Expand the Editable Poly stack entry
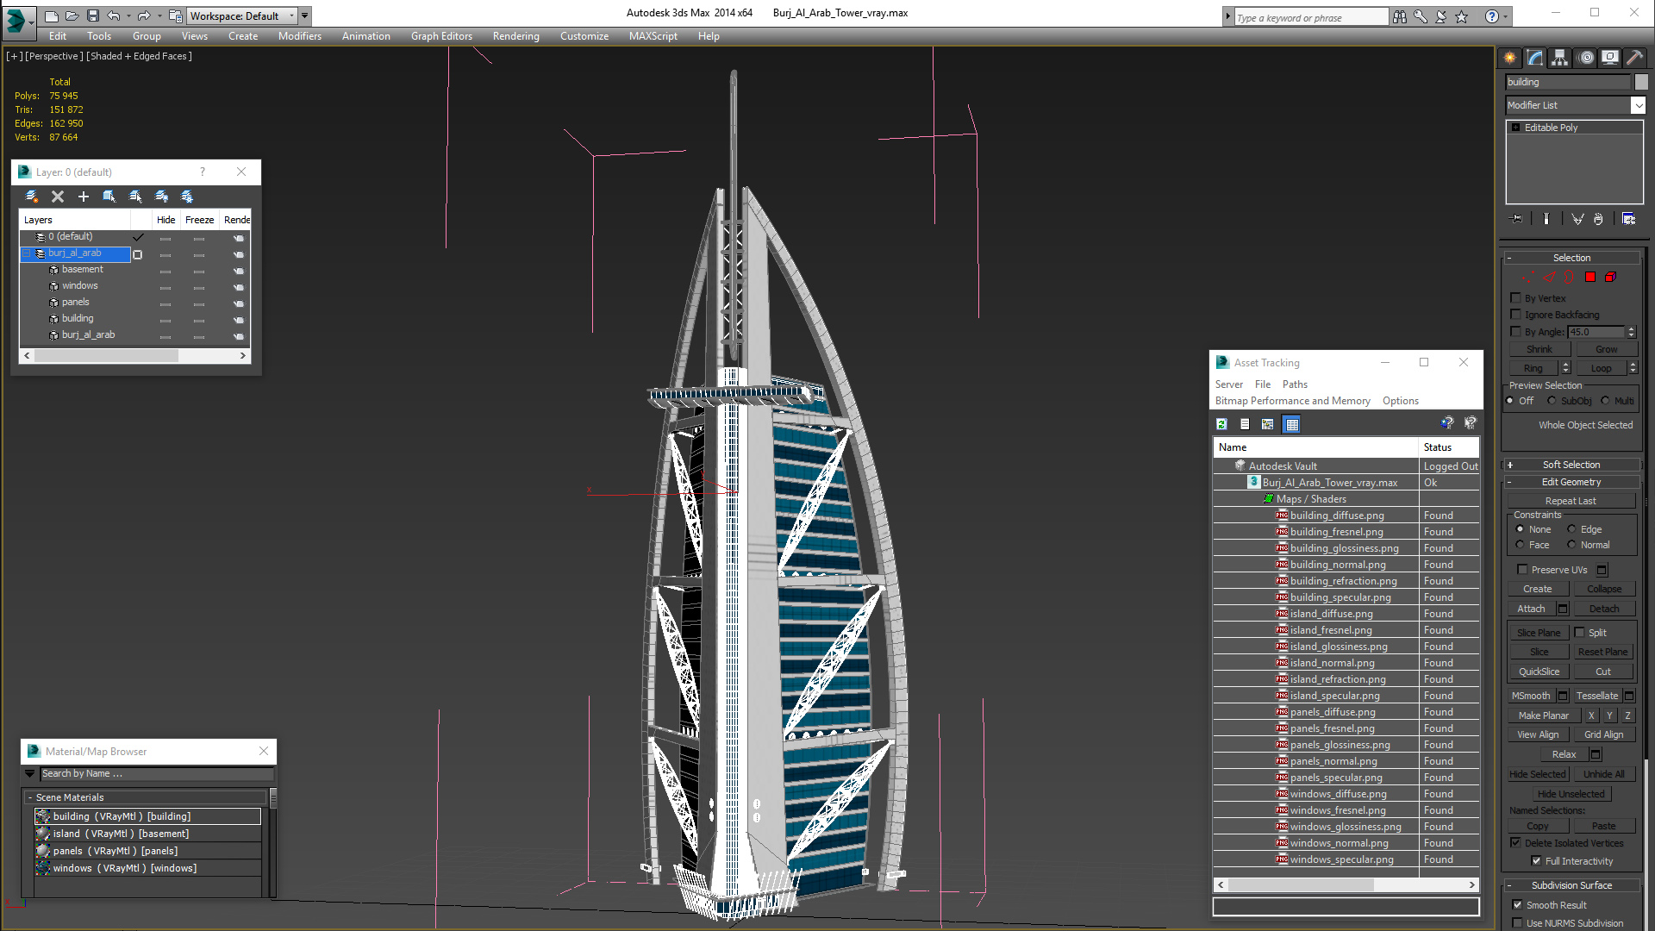Image resolution: width=1655 pixels, height=931 pixels. coord(1516,128)
